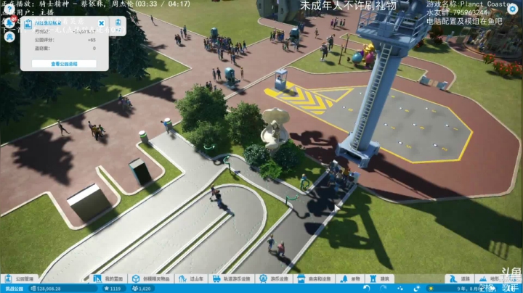Select the blue ticket booth near the yellow chevrons

pyautogui.click(x=281, y=79)
